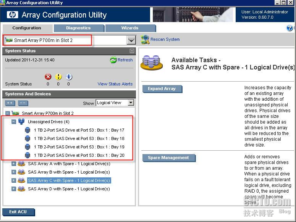Image resolution: width=296 pixels, height=222 pixels.
Task: Click the Rescan System magnifier icon
Action: 145,40
